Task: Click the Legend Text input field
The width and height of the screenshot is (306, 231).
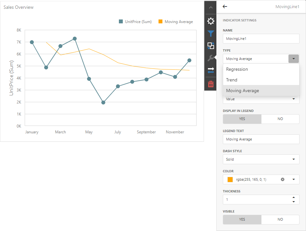Action: (x=261, y=139)
